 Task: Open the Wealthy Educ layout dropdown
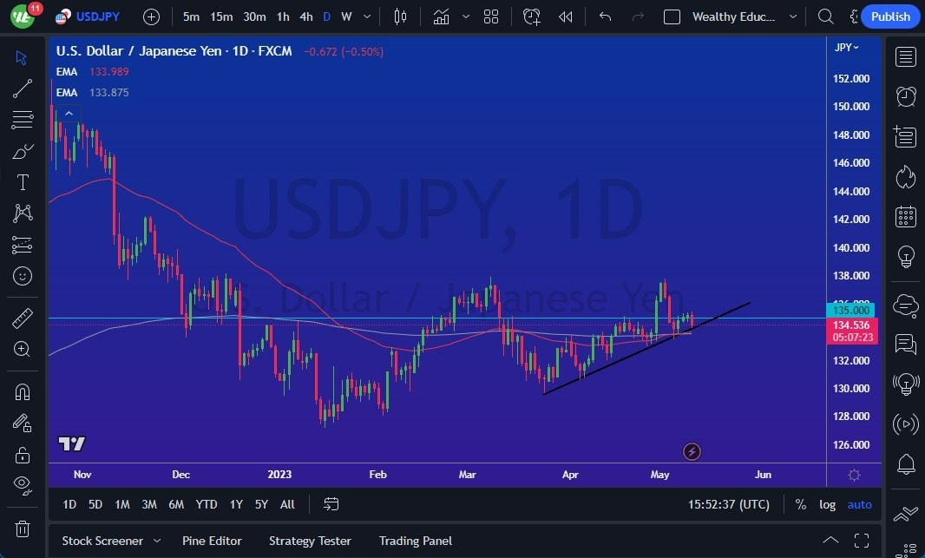click(x=791, y=16)
